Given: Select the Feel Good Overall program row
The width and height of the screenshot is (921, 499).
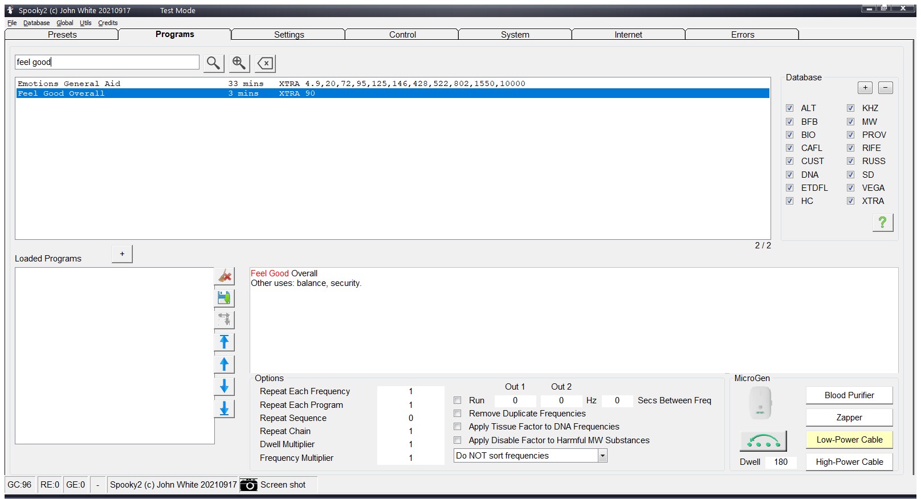Looking at the screenshot, I should 393,93.
